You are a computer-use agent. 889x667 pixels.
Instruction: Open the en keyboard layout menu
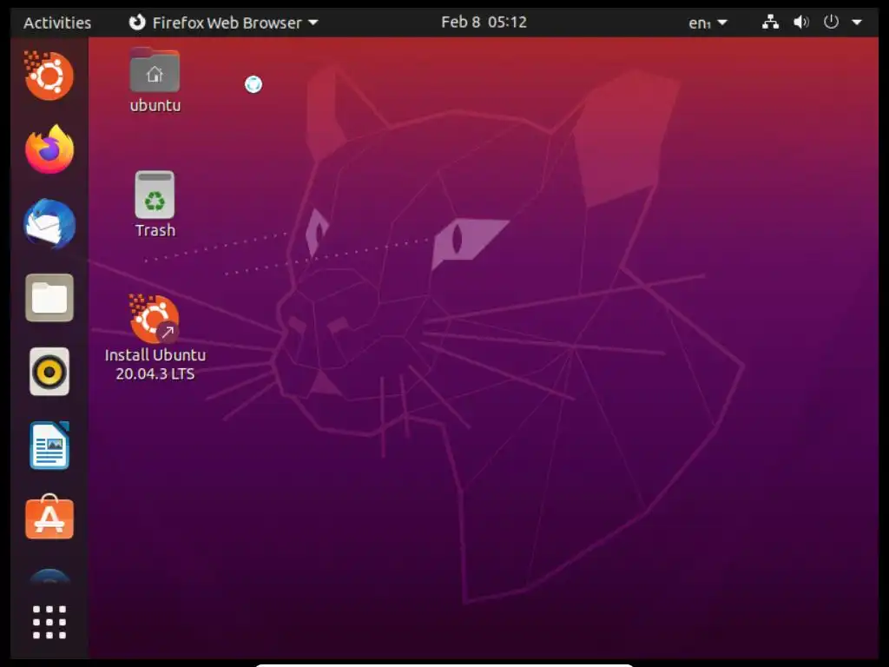click(708, 23)
